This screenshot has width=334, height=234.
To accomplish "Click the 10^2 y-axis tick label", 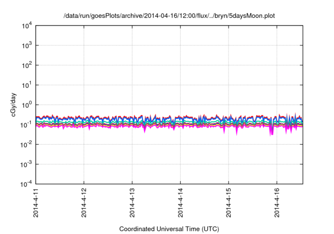I will [26, 66].
